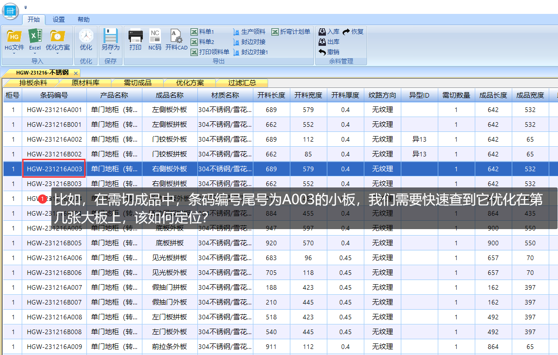
Task: Select the HGW-231216-不锈钢 document tab
Action: pos(42,73)
